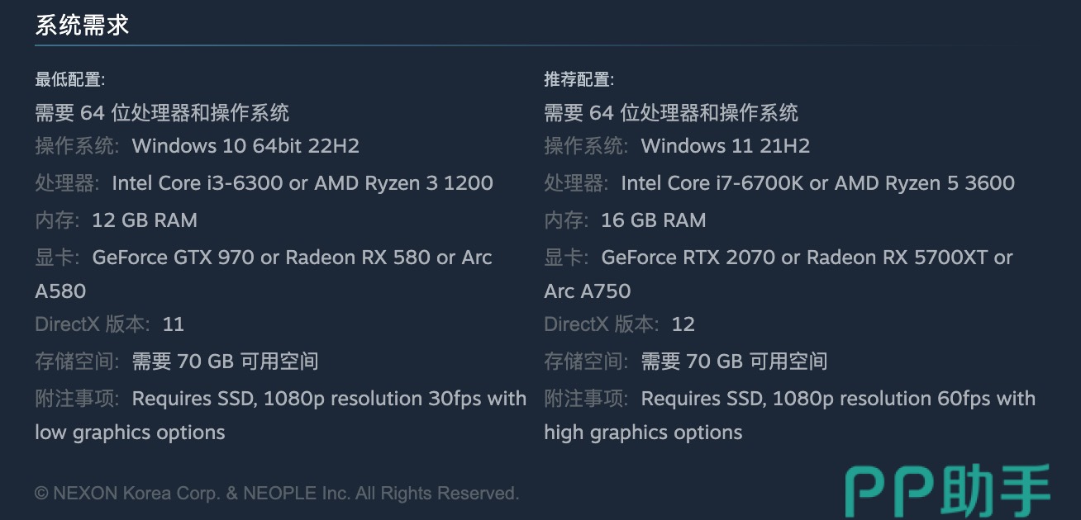The image size is (1081, 520).
Task: Click the 12 GB RAM value
Action: point(145,220)
